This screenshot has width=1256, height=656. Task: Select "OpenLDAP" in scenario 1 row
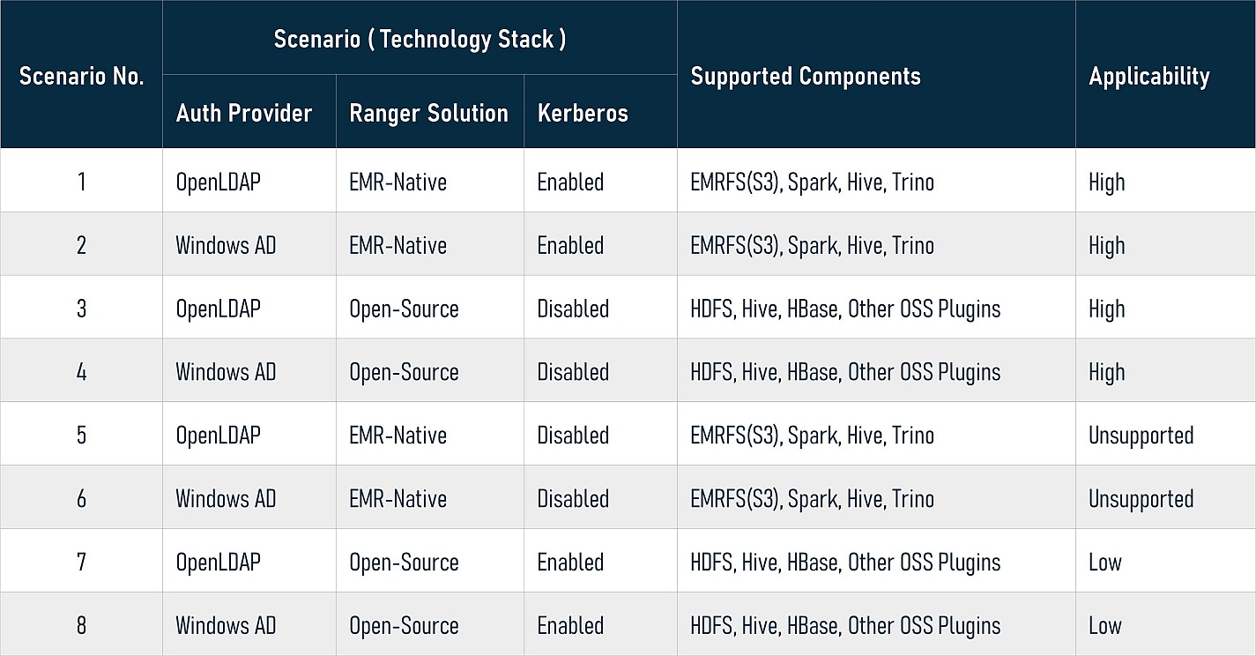tap(219, 183)
